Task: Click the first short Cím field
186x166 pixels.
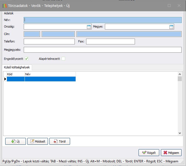Action: [32, 34]
